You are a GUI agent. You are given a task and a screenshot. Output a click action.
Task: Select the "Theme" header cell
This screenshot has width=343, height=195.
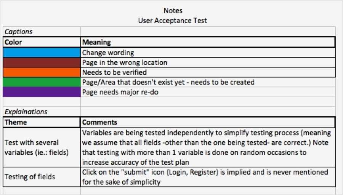41,122
